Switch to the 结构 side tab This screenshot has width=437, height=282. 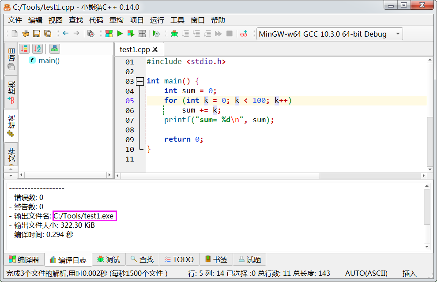[x=11, y=126]
